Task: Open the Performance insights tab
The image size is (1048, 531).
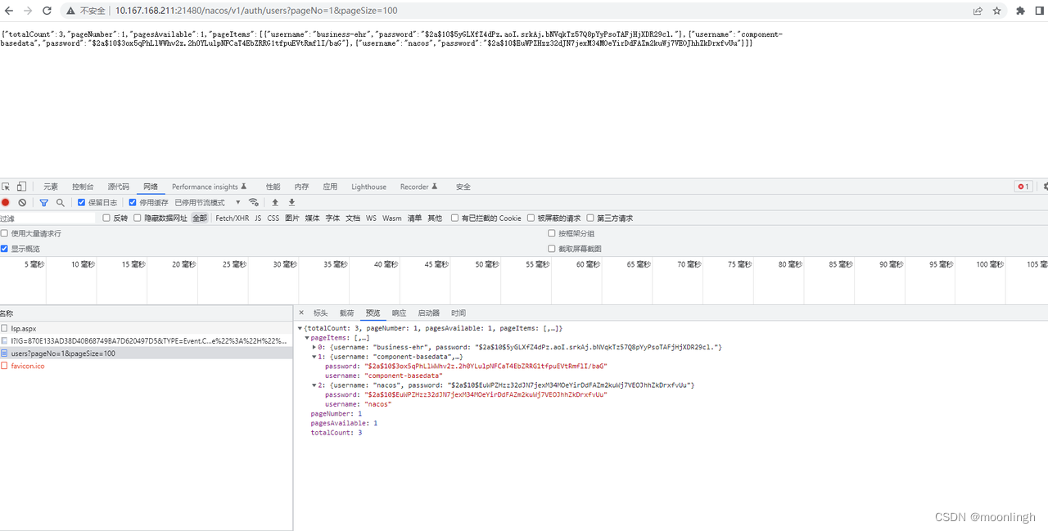Action: tap(209, 187)
